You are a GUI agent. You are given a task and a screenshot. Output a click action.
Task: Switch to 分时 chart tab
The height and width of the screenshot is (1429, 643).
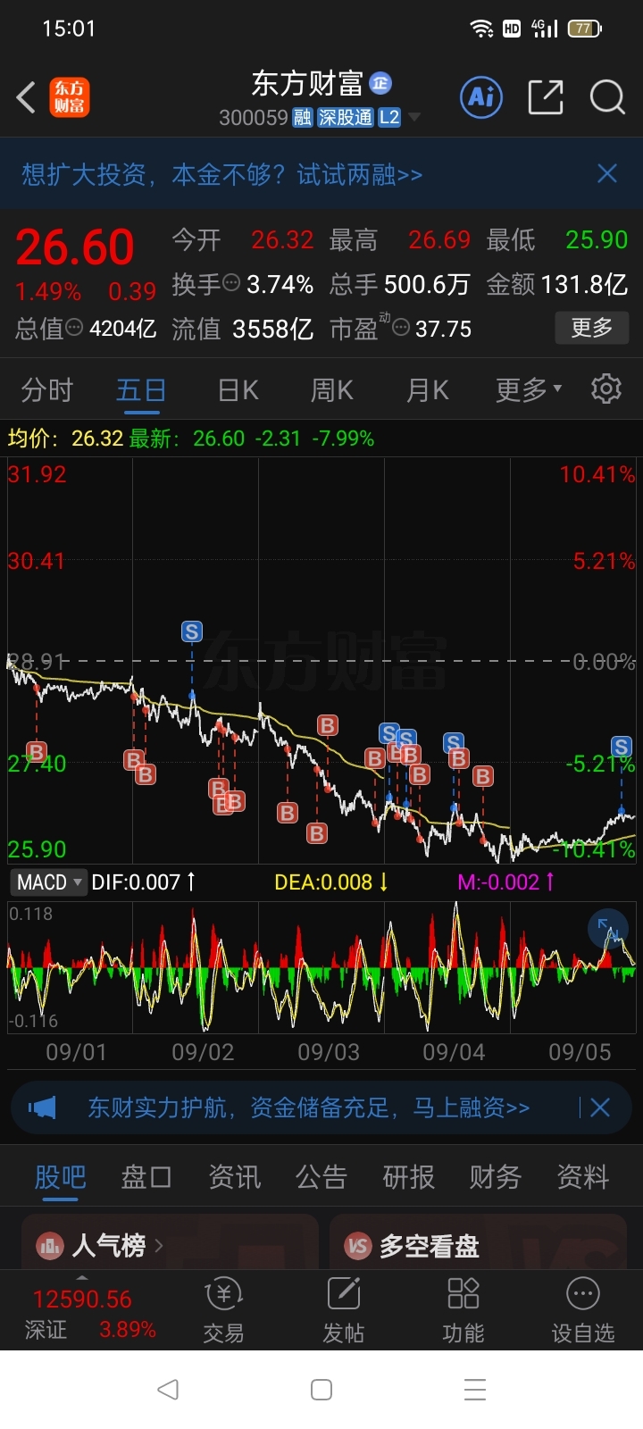[x=47, y=390]
